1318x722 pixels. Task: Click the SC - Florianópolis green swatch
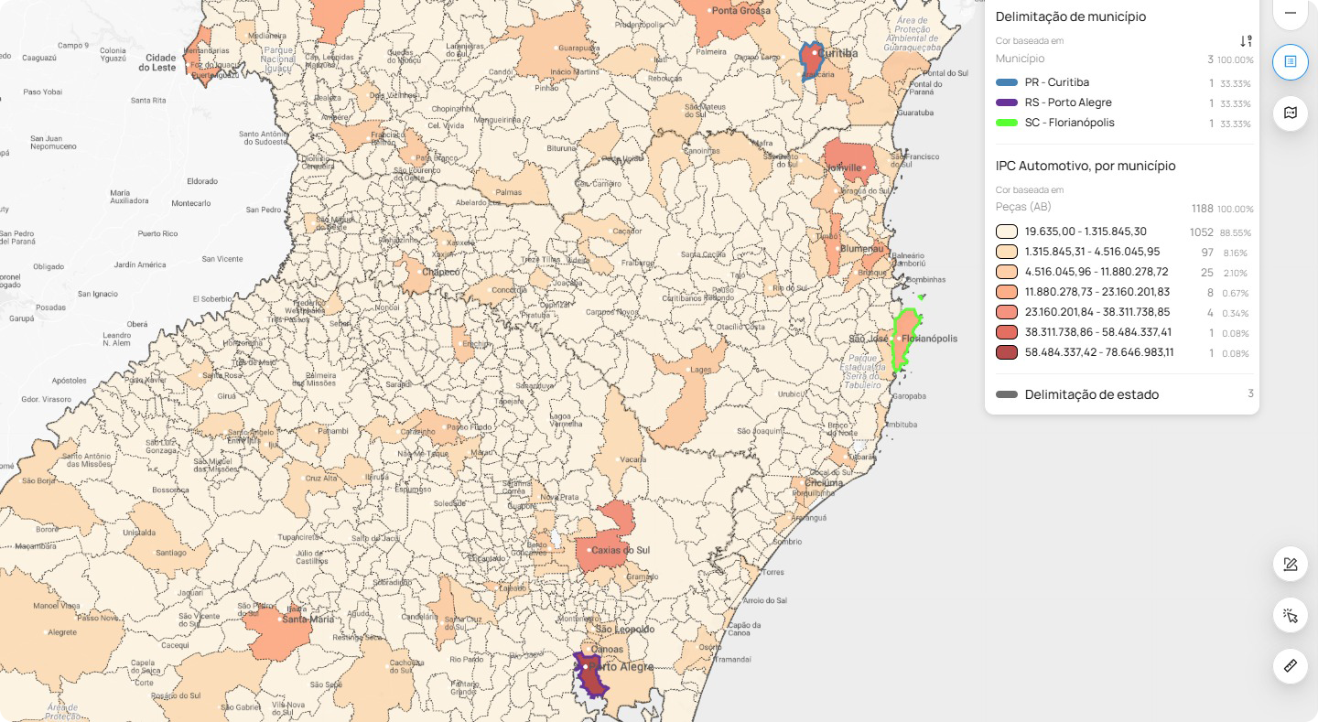(x=1007, y=123)
